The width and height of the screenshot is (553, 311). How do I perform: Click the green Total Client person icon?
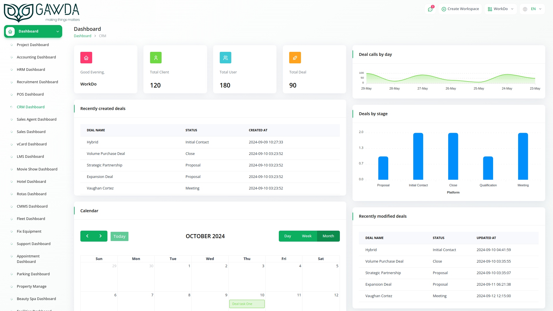point(156,57)
